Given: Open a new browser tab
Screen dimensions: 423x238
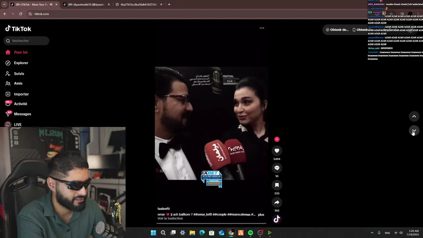Looking at the screenshot, I should point(169,5).
